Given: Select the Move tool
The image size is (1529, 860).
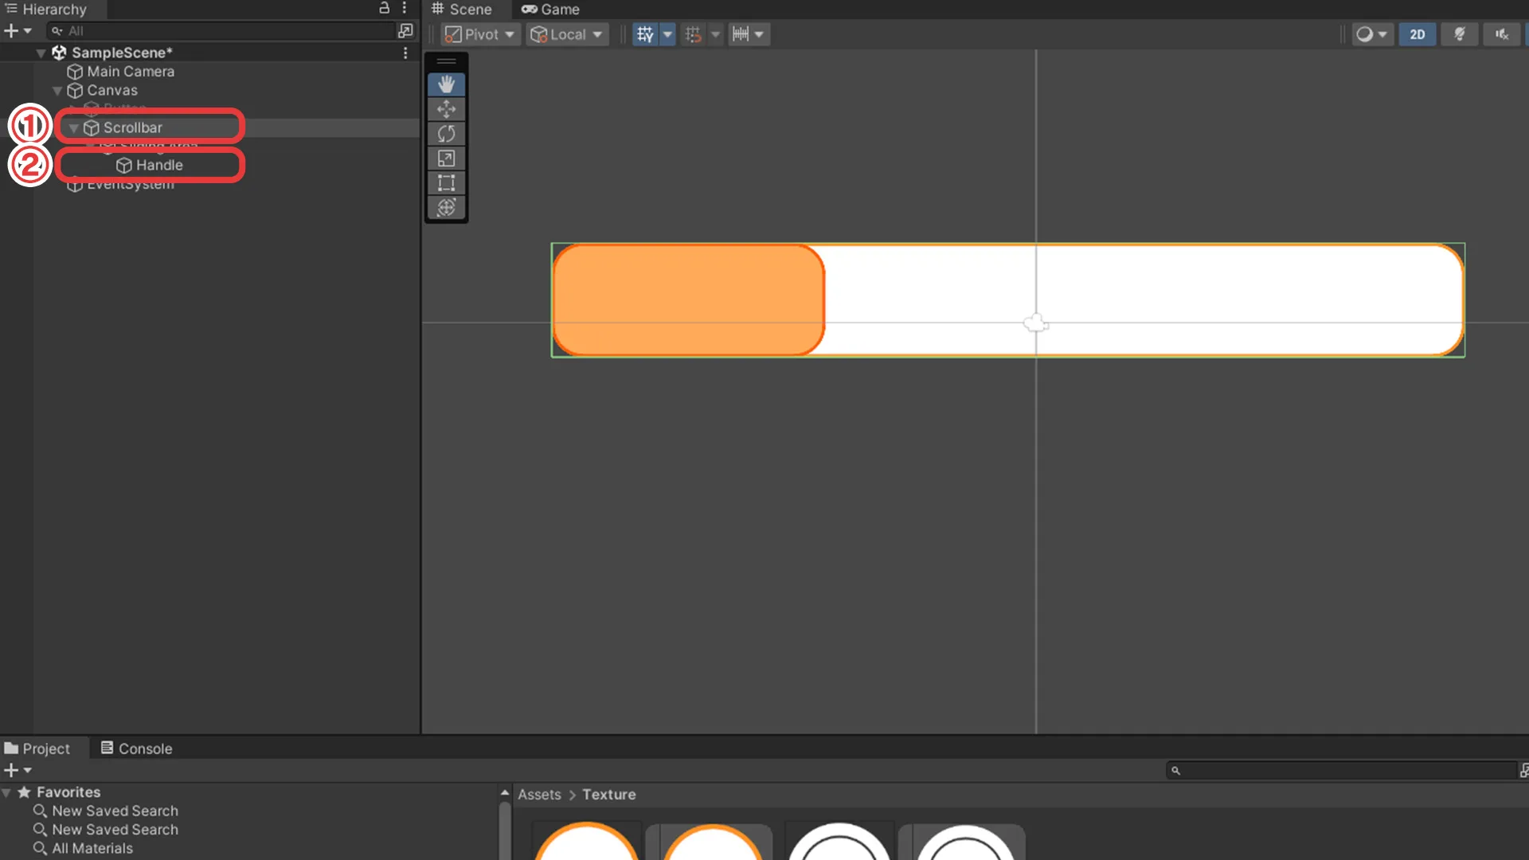Looking at the screenshot, I should [x=446, y=109].
